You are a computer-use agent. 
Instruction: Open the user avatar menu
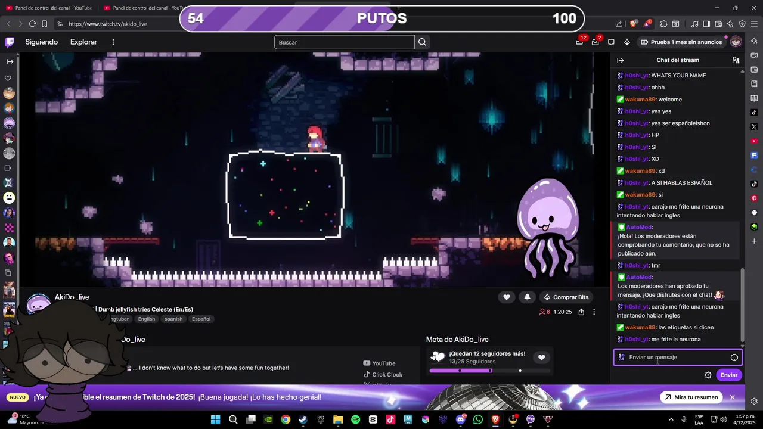coord(736,42)
